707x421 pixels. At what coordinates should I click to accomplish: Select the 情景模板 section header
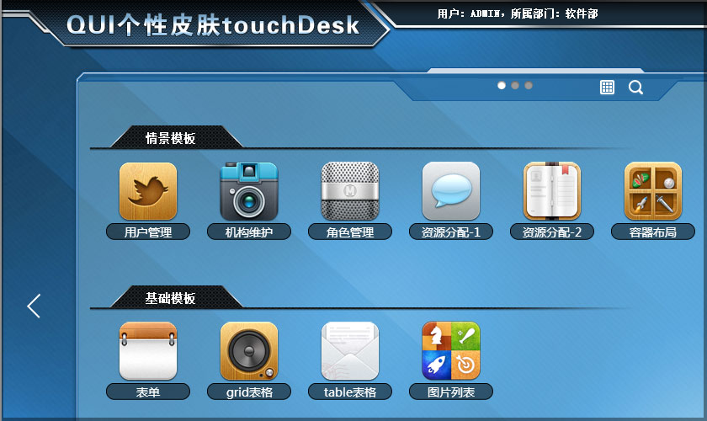pyautogui.click(x=176, y=137)
